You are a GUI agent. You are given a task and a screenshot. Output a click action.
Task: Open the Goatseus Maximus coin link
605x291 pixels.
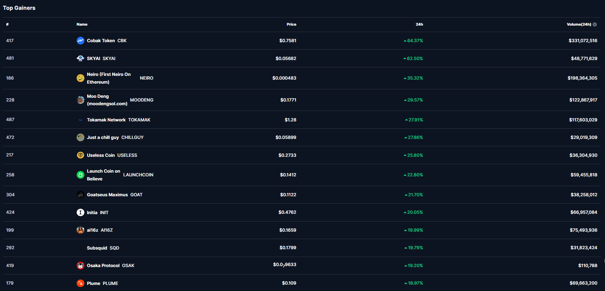click(107, 195)
